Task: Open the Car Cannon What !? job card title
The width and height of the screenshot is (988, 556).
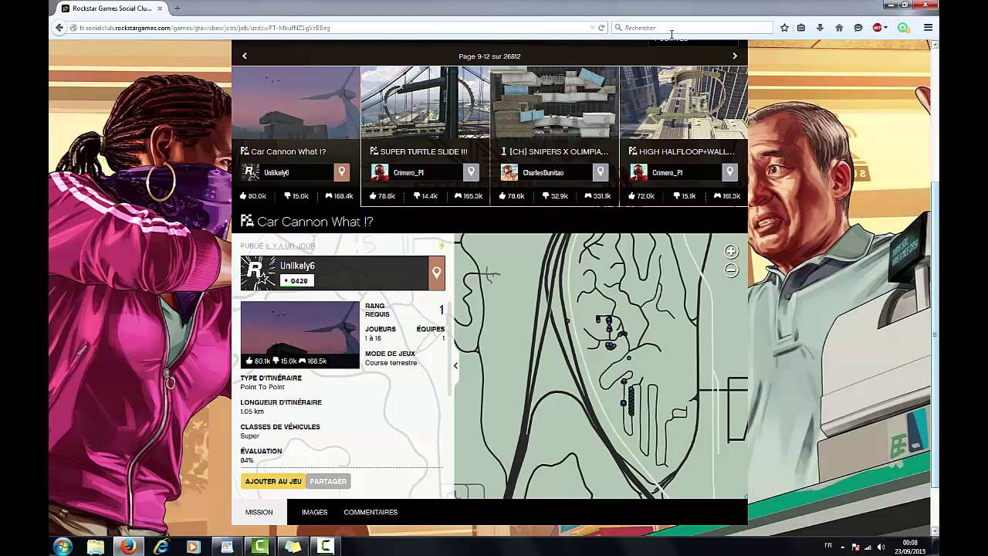Action: (x=289, y=151)
